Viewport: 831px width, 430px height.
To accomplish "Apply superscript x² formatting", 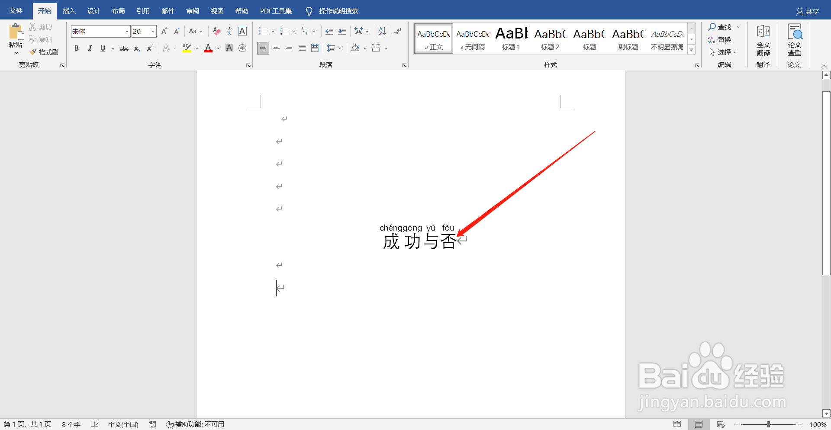I will click(x=150, y=48).
